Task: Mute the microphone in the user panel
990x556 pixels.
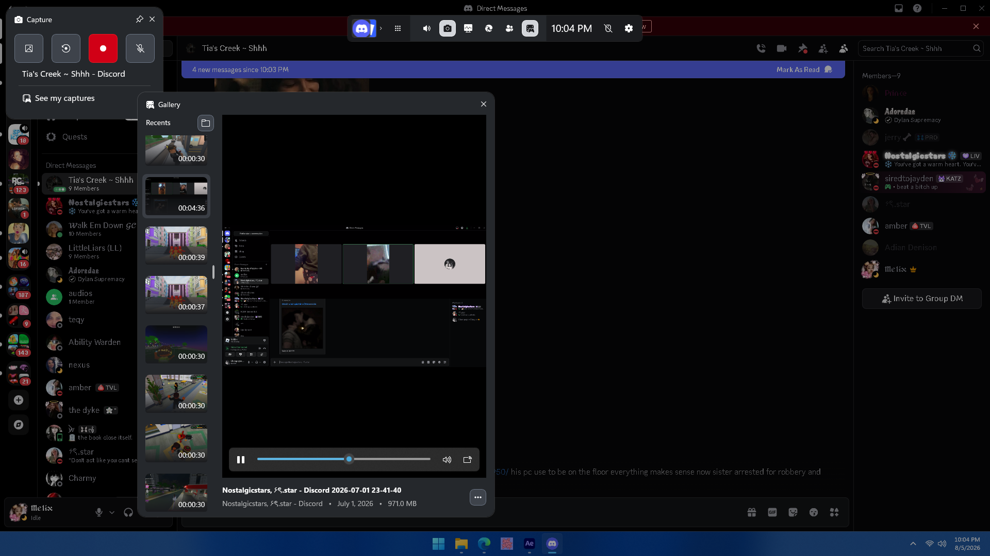Action: 99,512
